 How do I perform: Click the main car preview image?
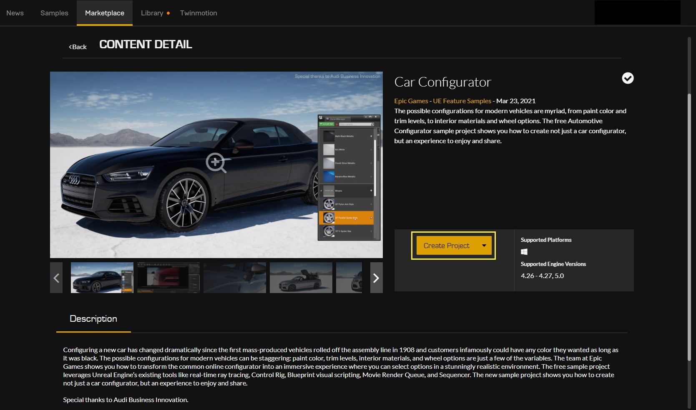pos(216,165)
